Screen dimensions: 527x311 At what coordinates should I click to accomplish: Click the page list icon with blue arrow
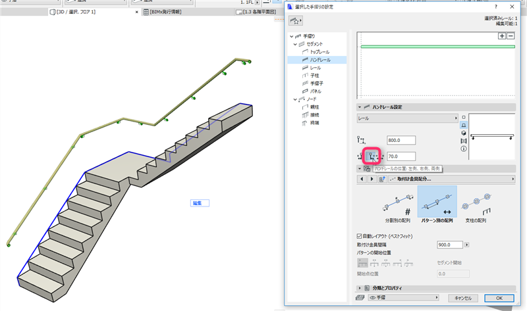tap(382, 179)
